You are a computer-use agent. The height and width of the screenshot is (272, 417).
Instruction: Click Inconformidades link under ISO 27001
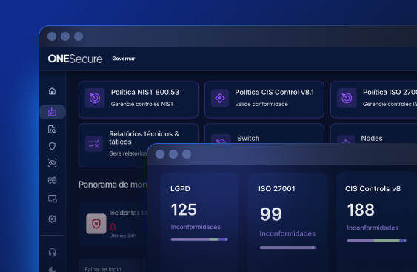287,233
